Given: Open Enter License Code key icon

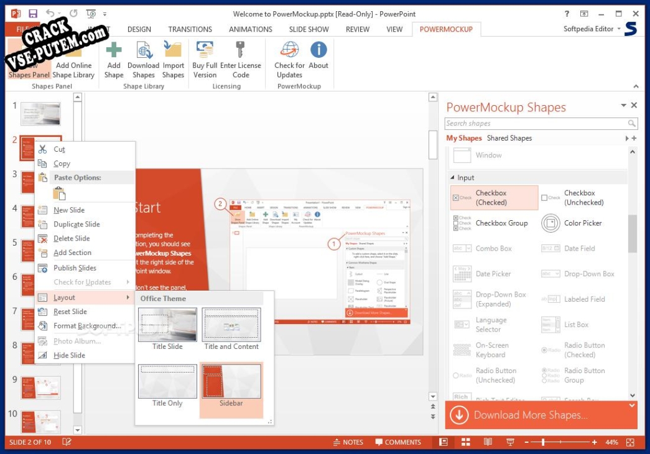Looking at the screenshot, I should [x=240, y=50].
